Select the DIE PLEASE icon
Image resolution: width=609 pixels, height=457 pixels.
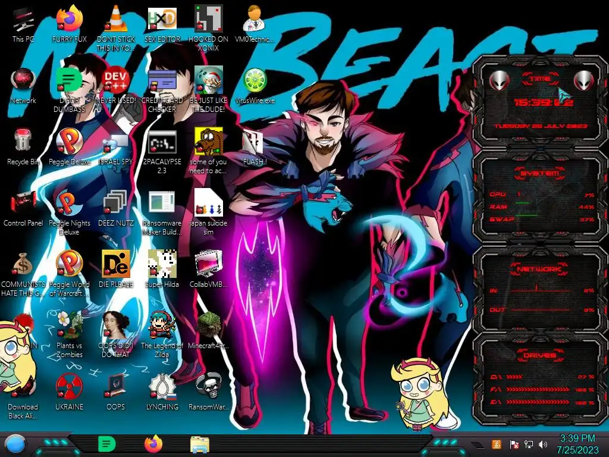tap(116, 270)
